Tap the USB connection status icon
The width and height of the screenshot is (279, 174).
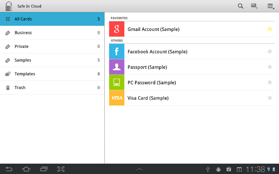(x=208, y=169)
